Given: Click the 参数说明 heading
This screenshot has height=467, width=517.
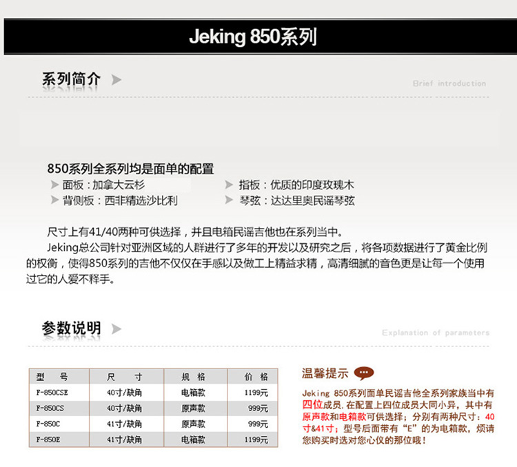Looking at the screenshot, I should (71, 329).
